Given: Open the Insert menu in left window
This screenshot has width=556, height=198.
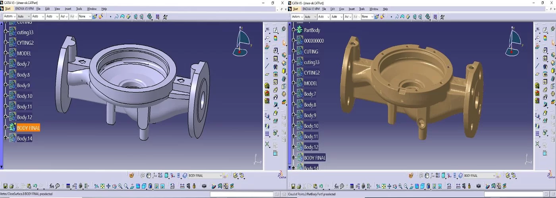Looking at the screenshot, I should [x=67, y=9].
